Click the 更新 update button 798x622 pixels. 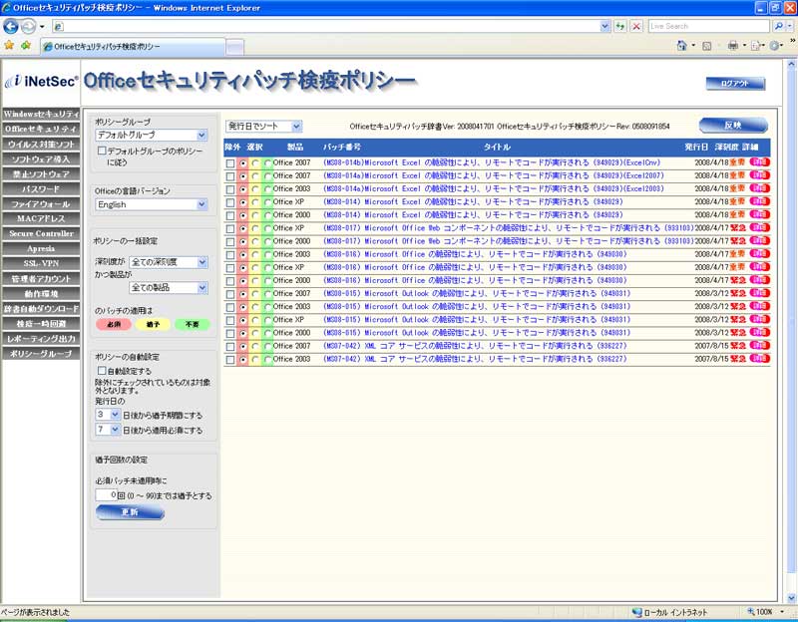click(130, 512)
